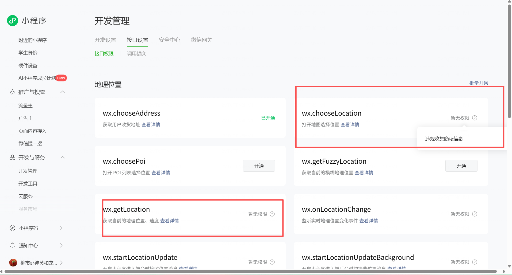This screenshot has height=275, width=512.
Task: Open 页面内容接入 in the sidebar
Action: [x=33, y=131]
